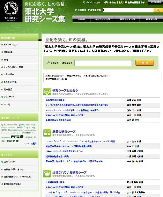The width and height of the screenshot is (163, 197).
Task: Open the HOME navigation tab
Action: tap(82, 19)
